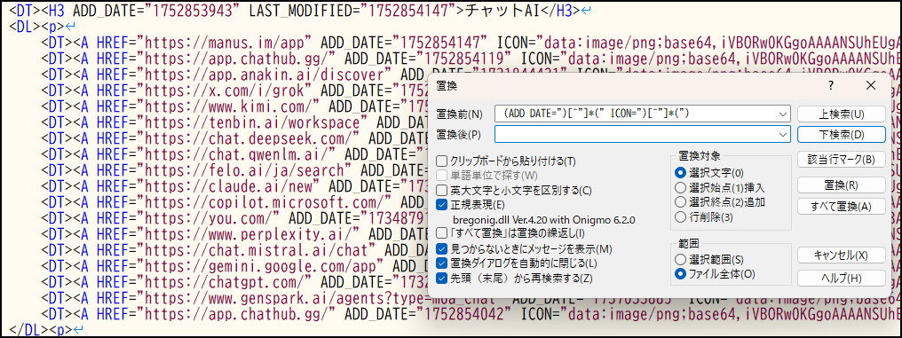Click the chat.deepseek.com URL in editor
The image size is (902, 338).
[x=252, y=138]
